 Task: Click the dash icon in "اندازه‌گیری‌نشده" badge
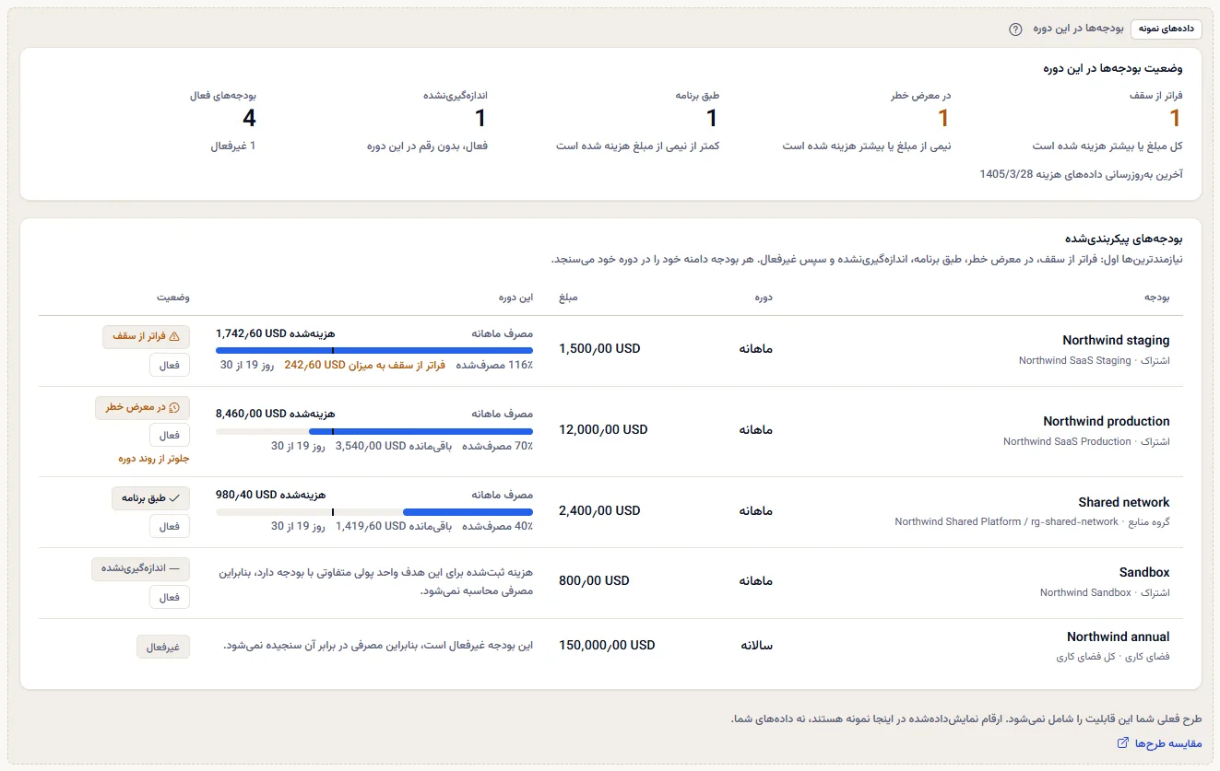174,569
